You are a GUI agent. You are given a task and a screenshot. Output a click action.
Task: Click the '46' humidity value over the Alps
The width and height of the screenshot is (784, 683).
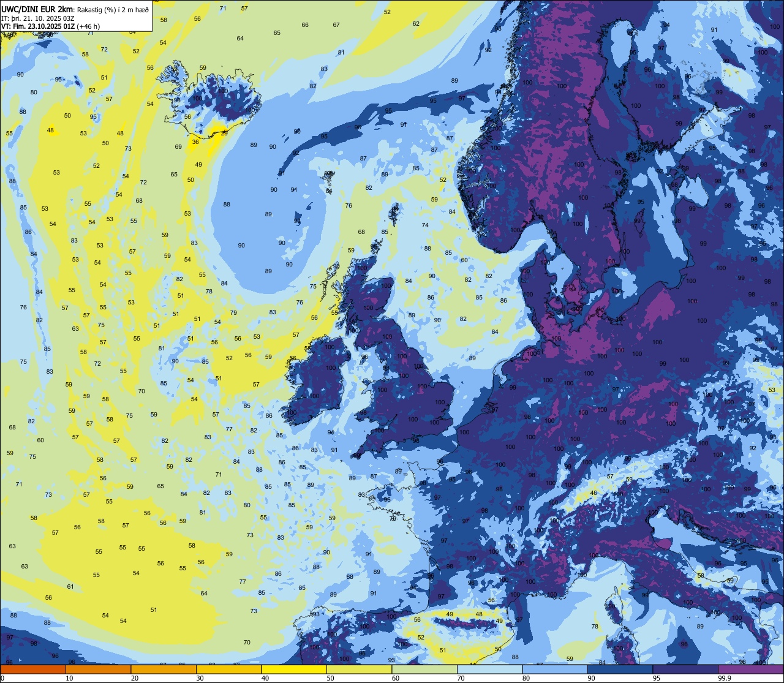pyautogui.click(x=594, y=493)
